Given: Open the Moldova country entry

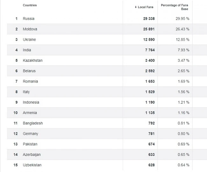Looking at the screenshot, I should point(30,29).
